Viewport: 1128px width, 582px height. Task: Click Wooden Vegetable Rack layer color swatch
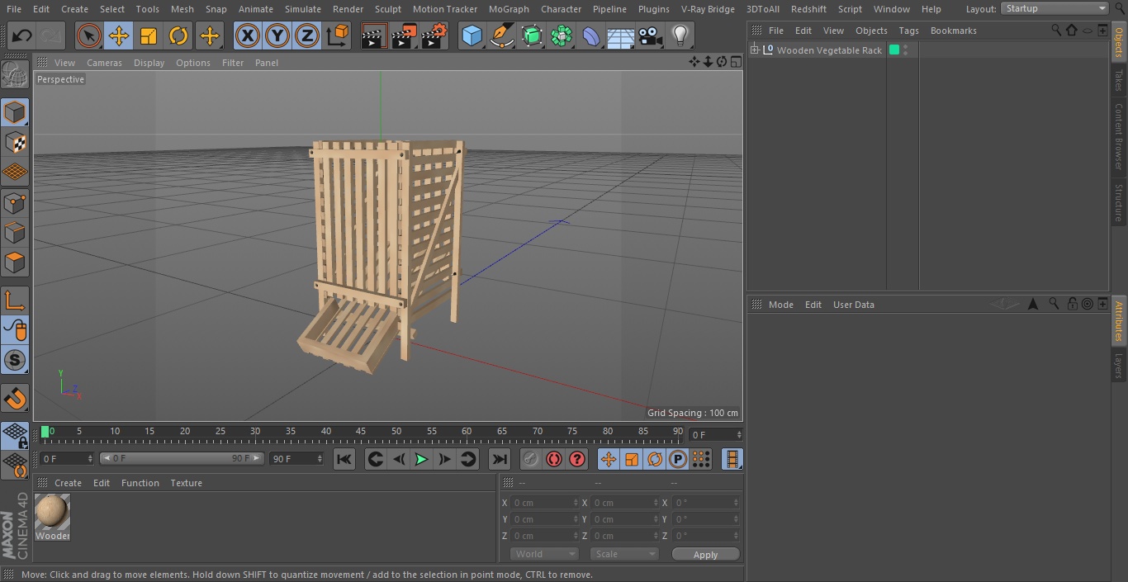coord(894,50)
